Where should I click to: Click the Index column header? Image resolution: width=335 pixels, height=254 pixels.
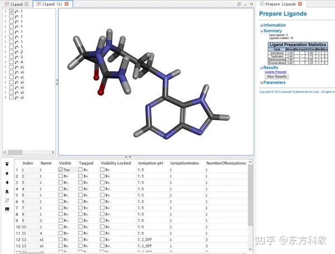tap(28, 163)
